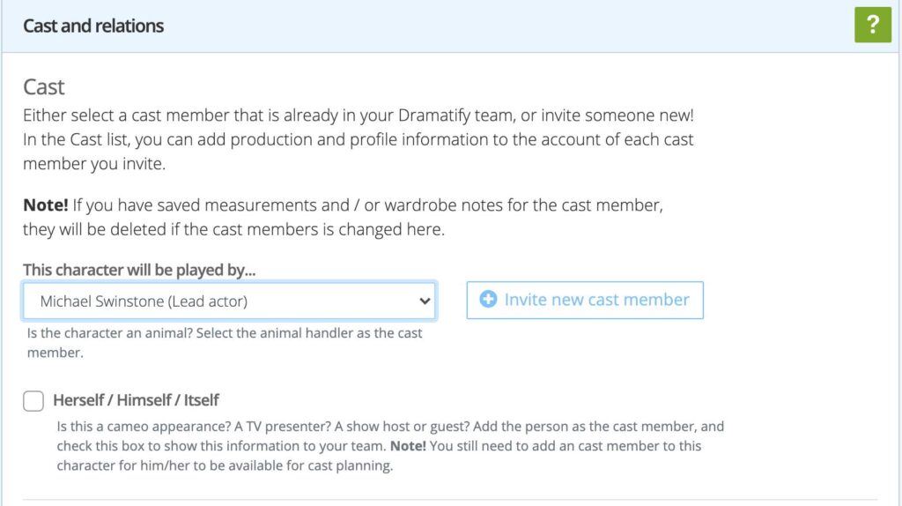Select the Michael Swinstone (Lead actor) text

pyautogui.click(x=144, y=301)
